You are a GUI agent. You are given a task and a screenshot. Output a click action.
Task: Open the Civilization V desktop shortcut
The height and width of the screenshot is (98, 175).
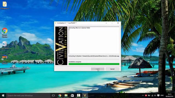[5, 5]
